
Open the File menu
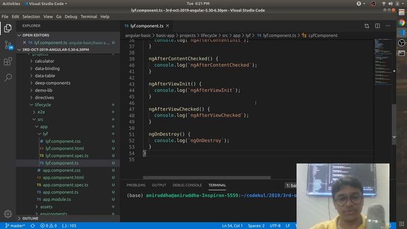click(x=5, y=17)
